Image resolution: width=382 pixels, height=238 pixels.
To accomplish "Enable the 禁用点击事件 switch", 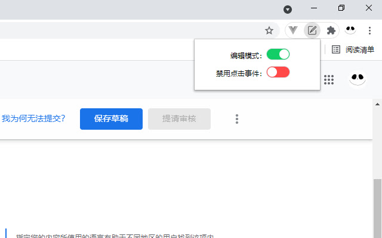I will [x=278, y=72].
